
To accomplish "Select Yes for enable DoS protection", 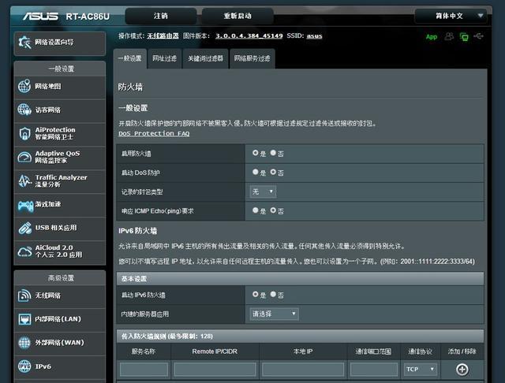I will click(256, 172).
